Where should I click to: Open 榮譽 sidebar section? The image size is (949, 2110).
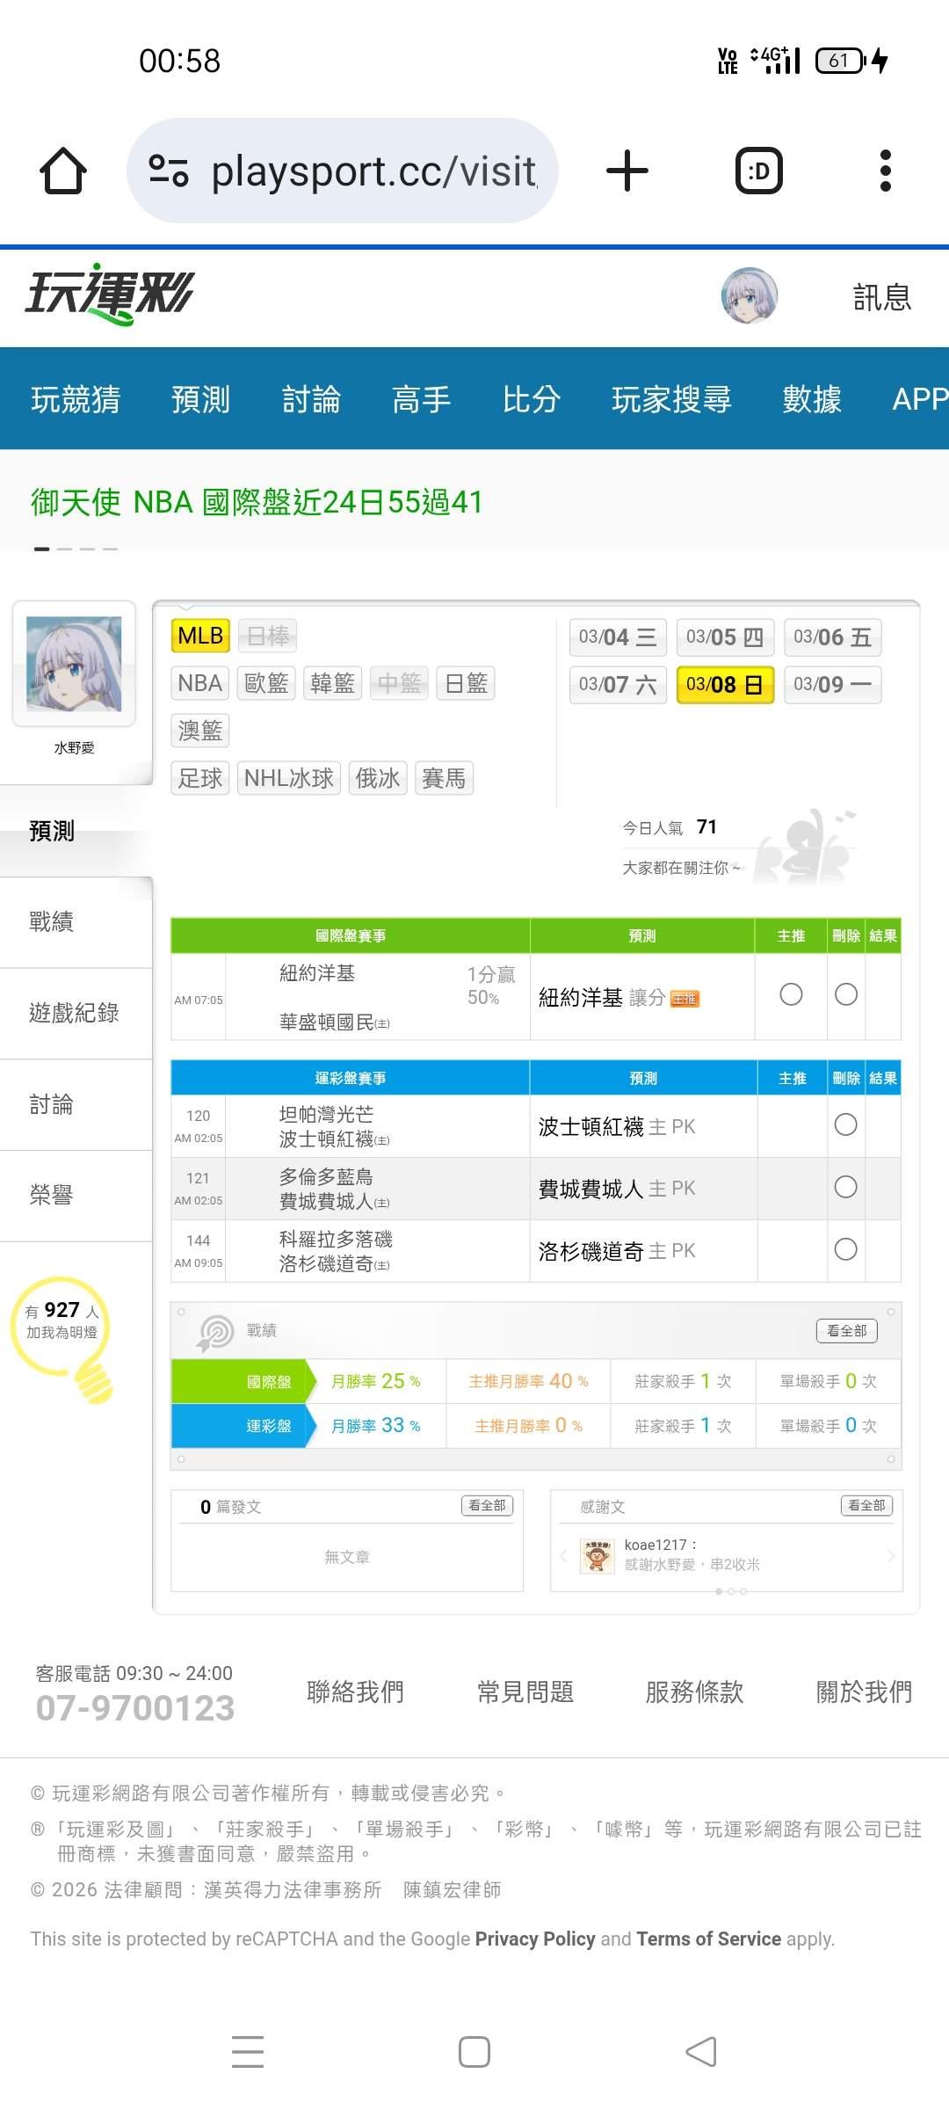[76, 1196]
